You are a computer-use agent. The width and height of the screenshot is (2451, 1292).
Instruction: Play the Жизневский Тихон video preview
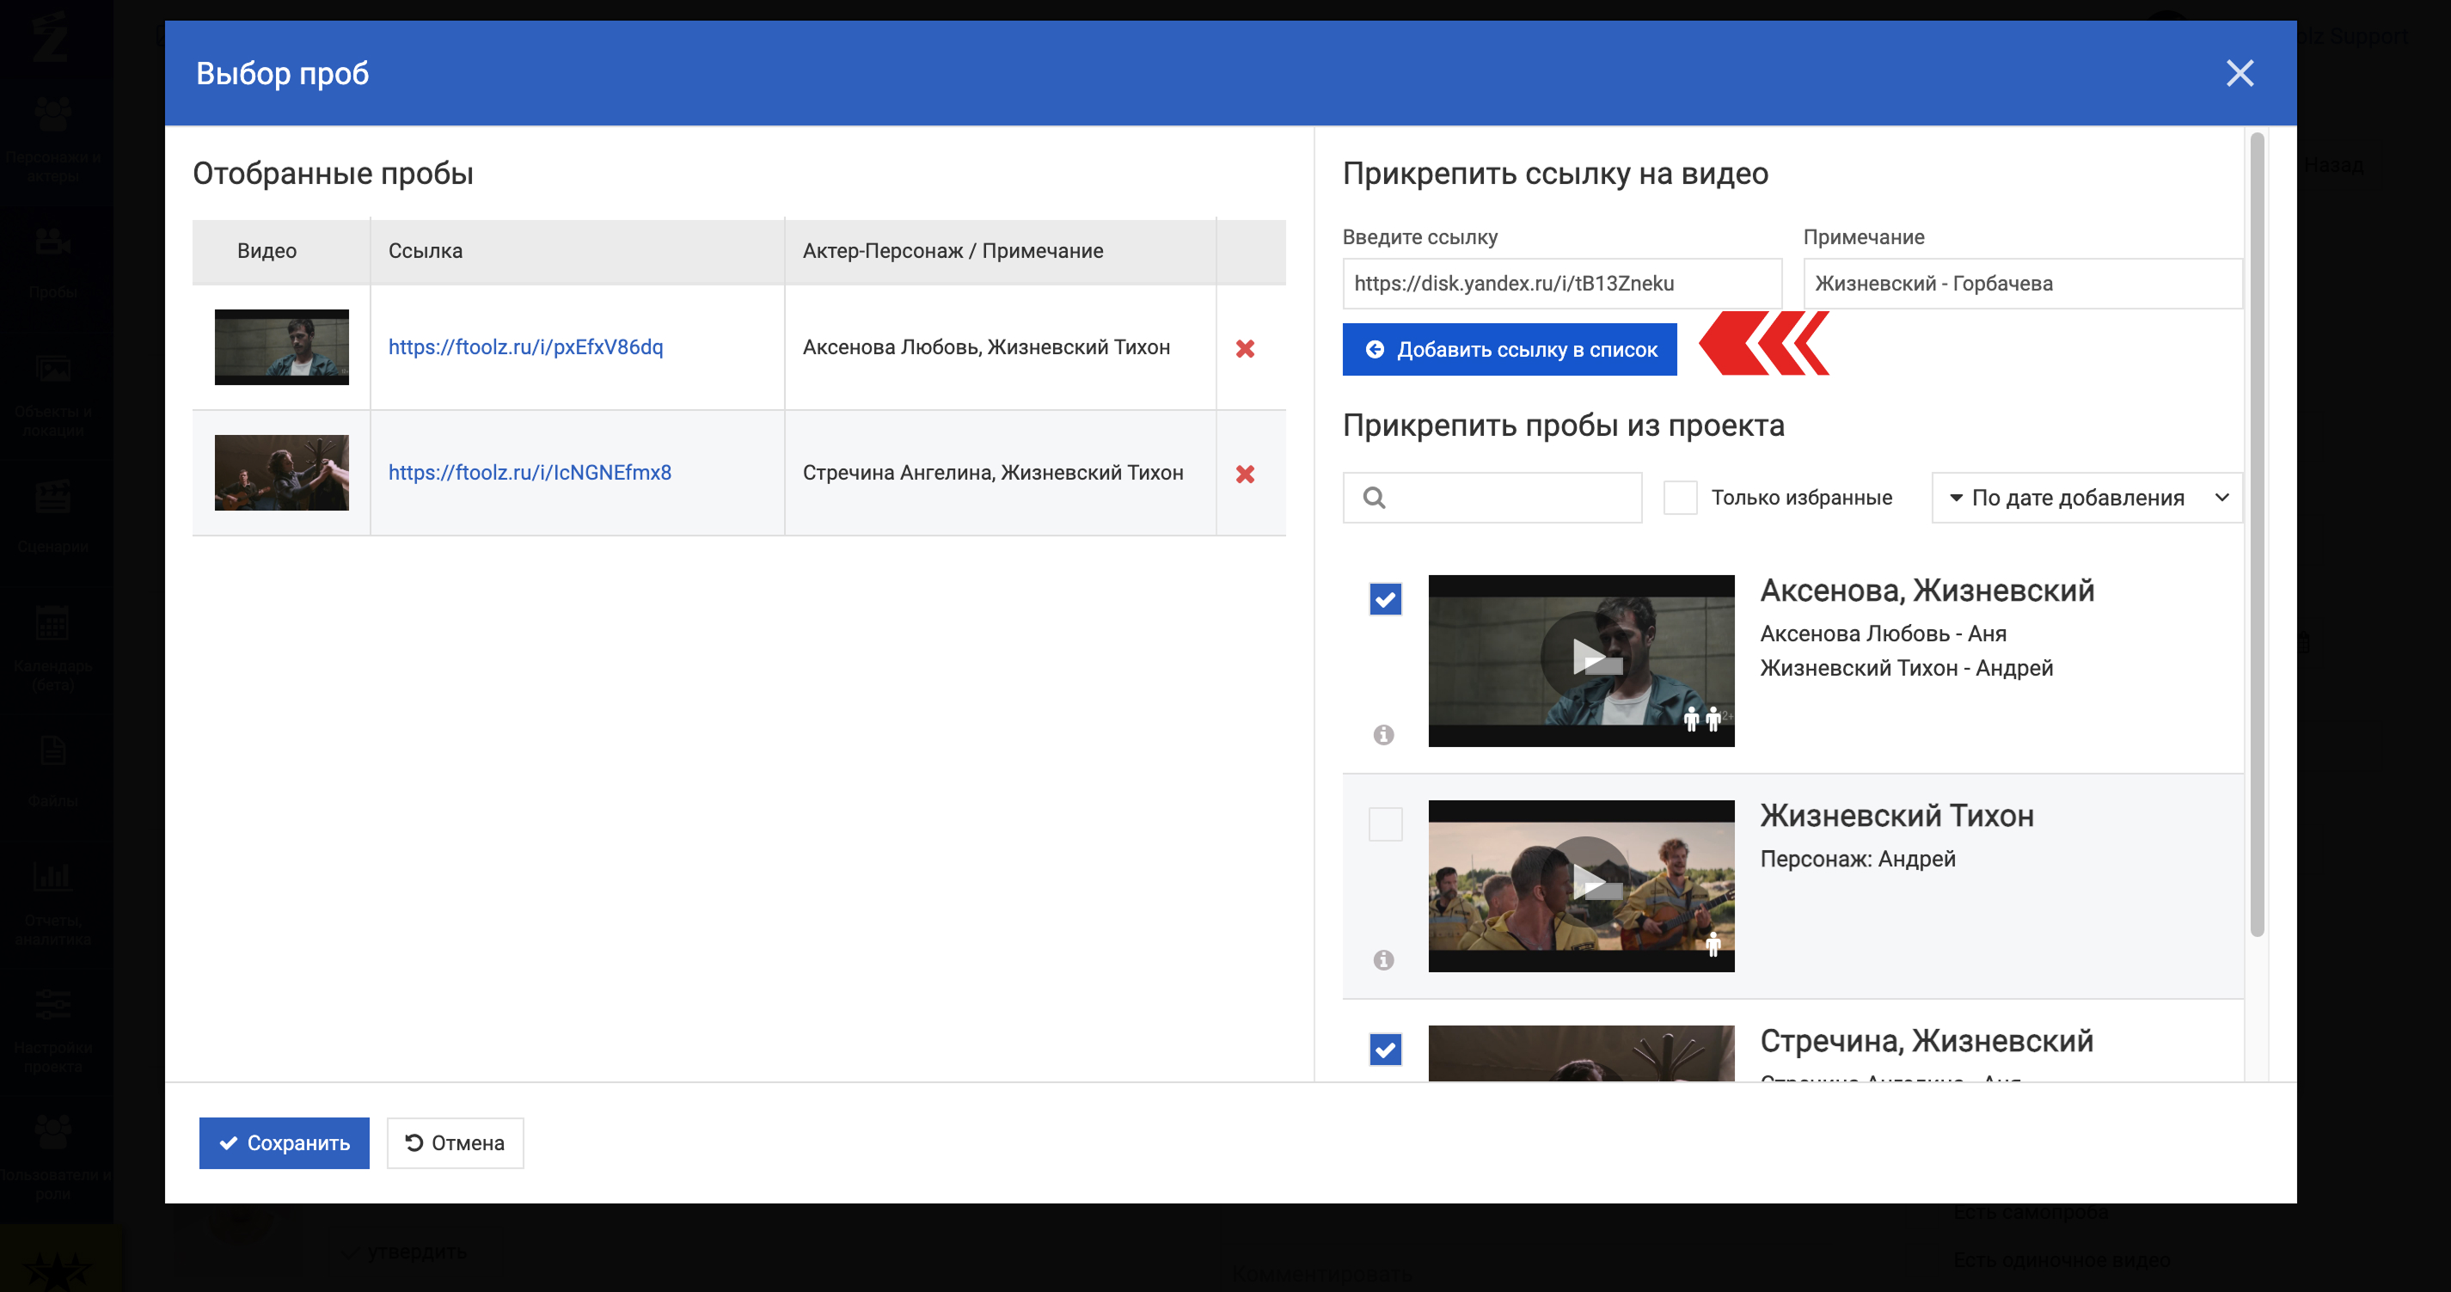pyautogui.click(x=1584, y=881)
